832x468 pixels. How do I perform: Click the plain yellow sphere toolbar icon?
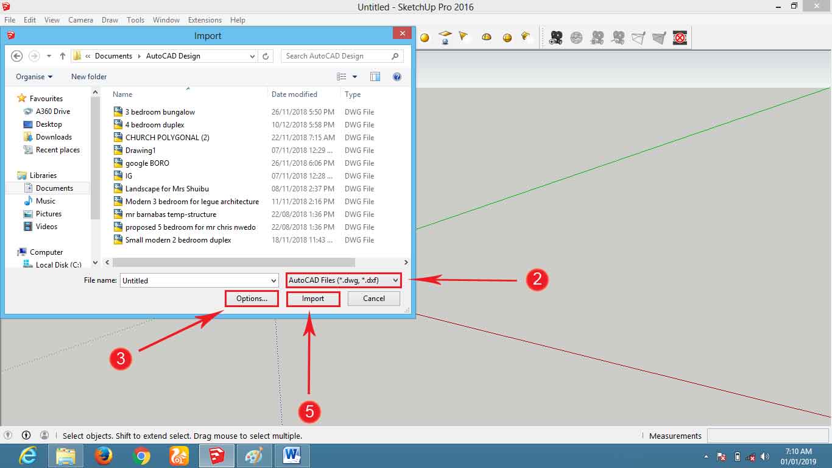425,38
